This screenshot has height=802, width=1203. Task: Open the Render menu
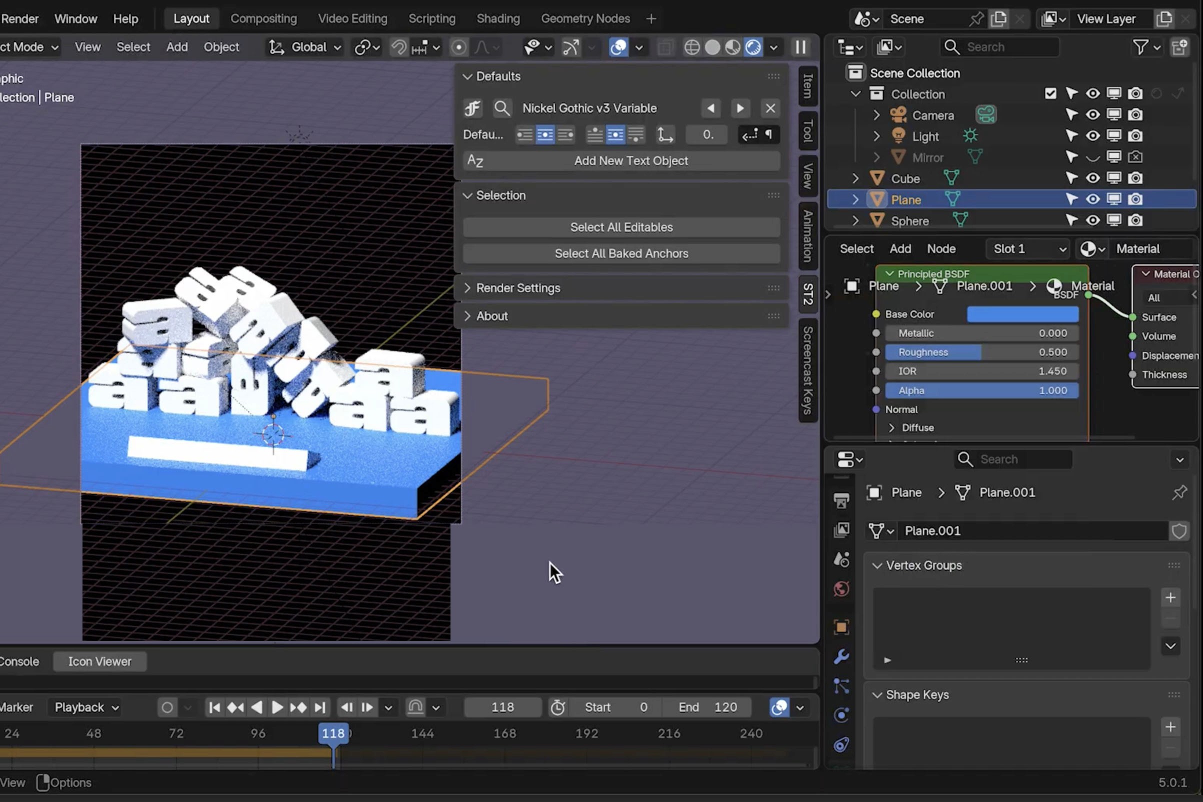(x=19, y=19)
